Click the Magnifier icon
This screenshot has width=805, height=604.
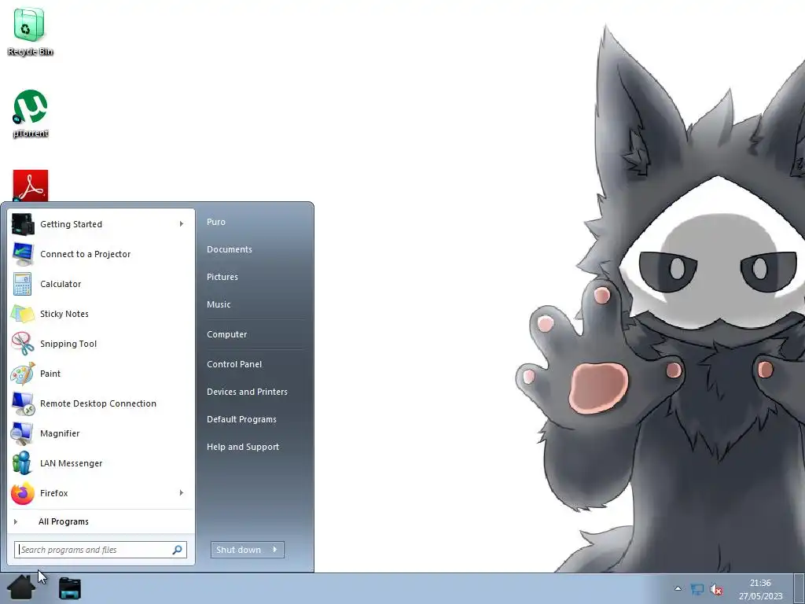coord(23,433)
